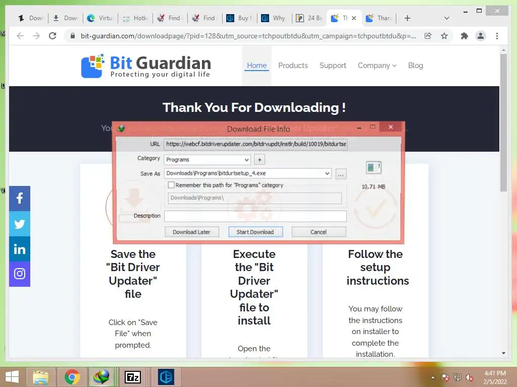Click the page vertical scrollbar thumb
Screen dimensions: 517x387
click(x=503, y=123)
